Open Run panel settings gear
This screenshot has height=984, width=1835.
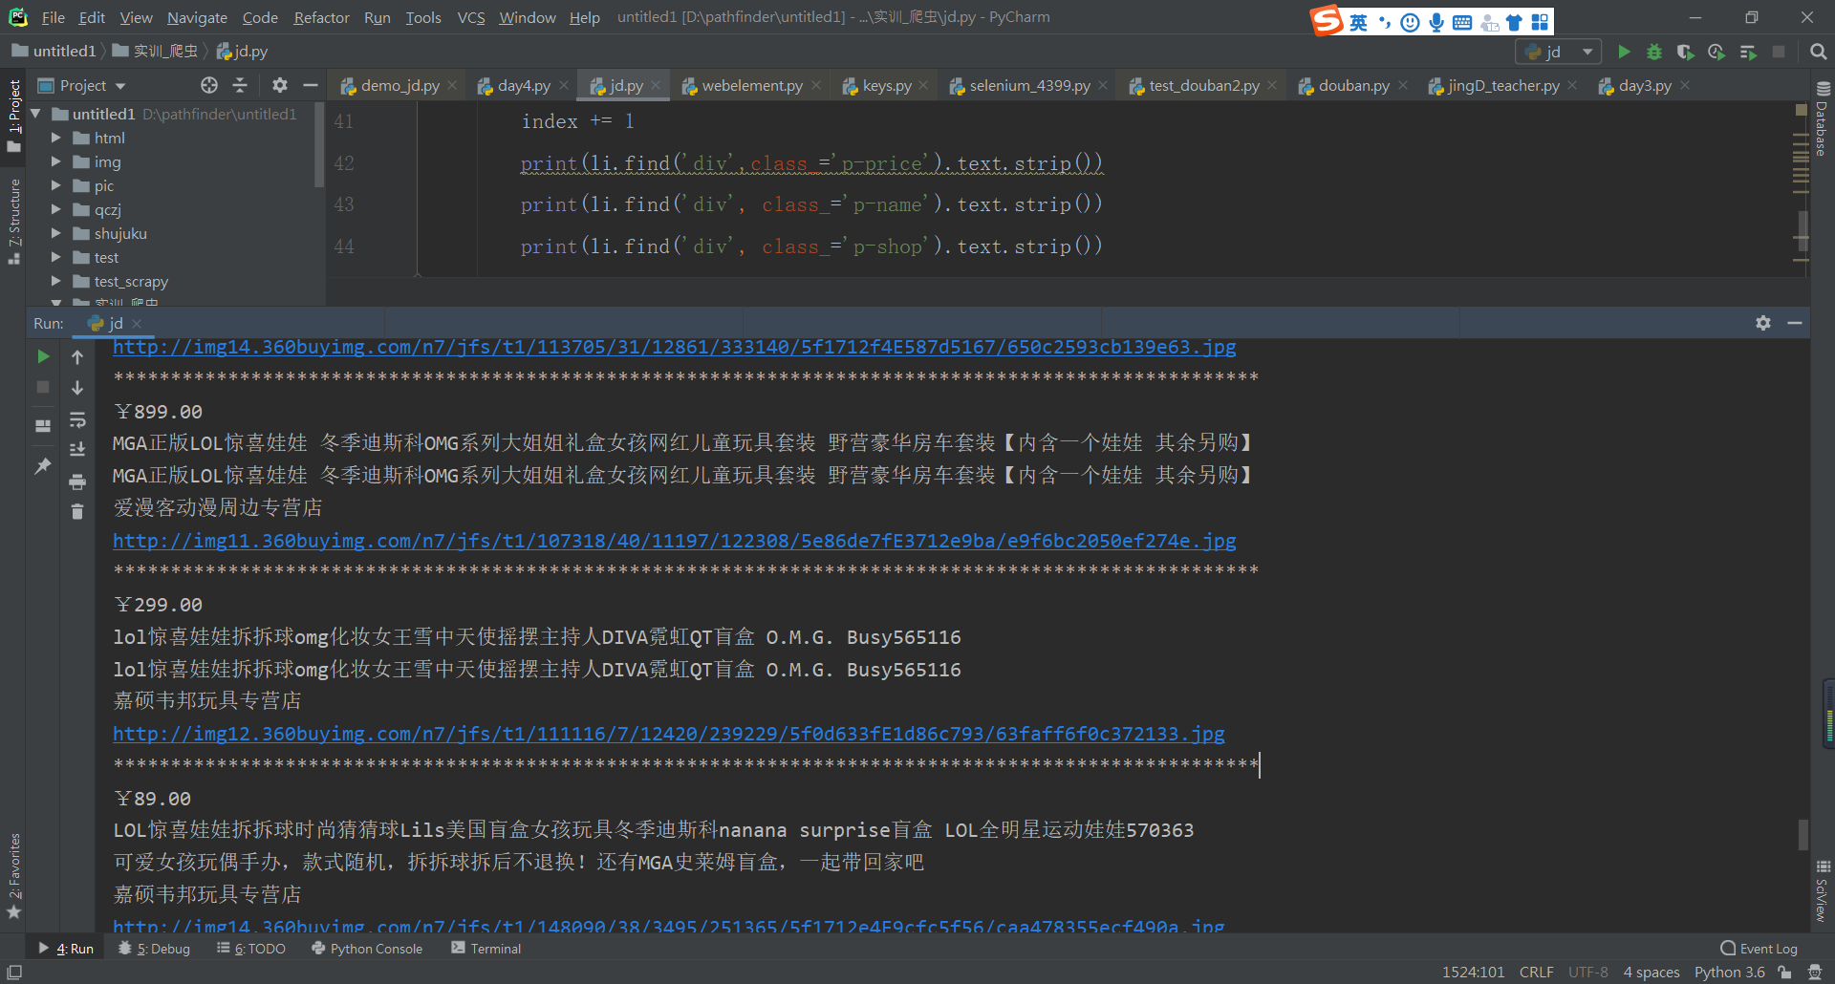point(1763,323)
